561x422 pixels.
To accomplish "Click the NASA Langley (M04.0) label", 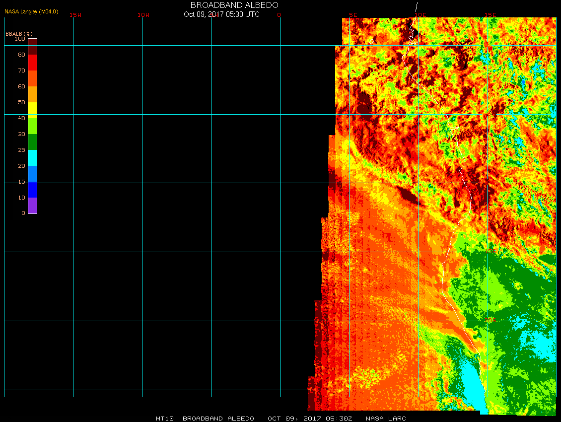I will 31,11.
